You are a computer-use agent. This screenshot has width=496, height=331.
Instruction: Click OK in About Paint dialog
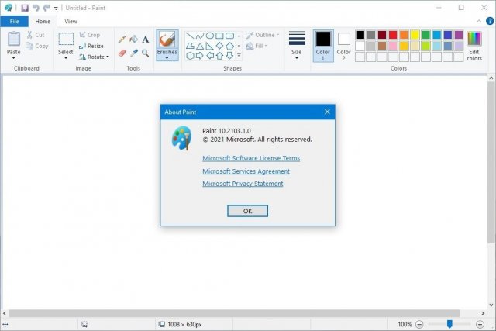[x=247, y=211]
